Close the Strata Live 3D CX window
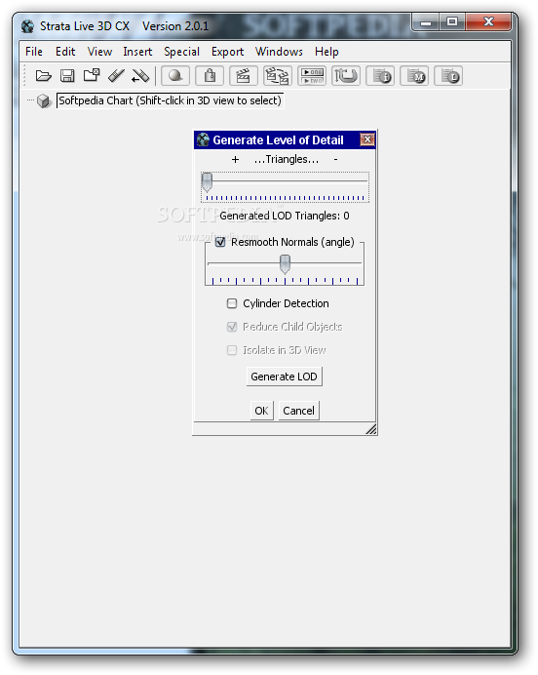Screen dimensions: 538x675 [488, 22]
